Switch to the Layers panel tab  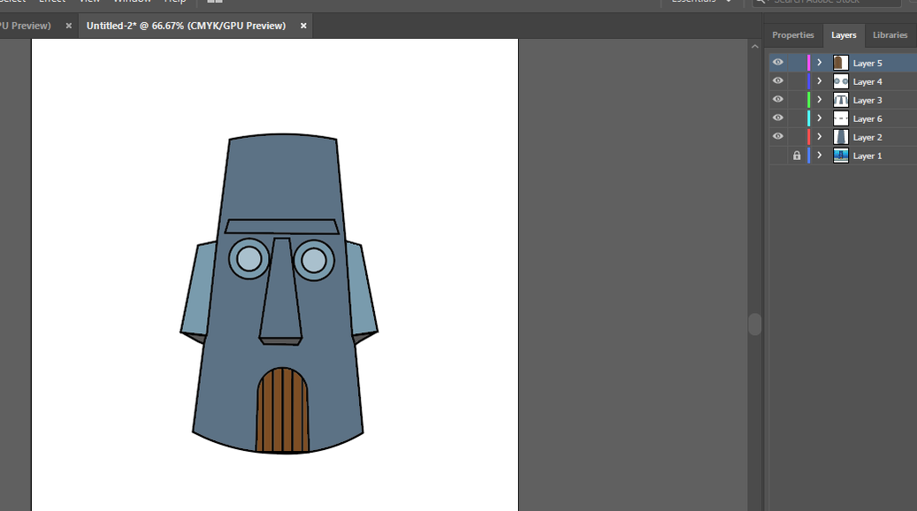pos(844,35)
